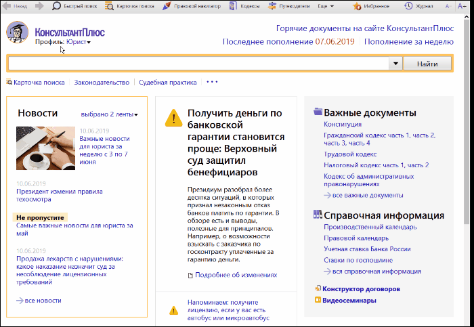Click into the main search field
The height and width of the screenshot is (327, 474).
198,64
